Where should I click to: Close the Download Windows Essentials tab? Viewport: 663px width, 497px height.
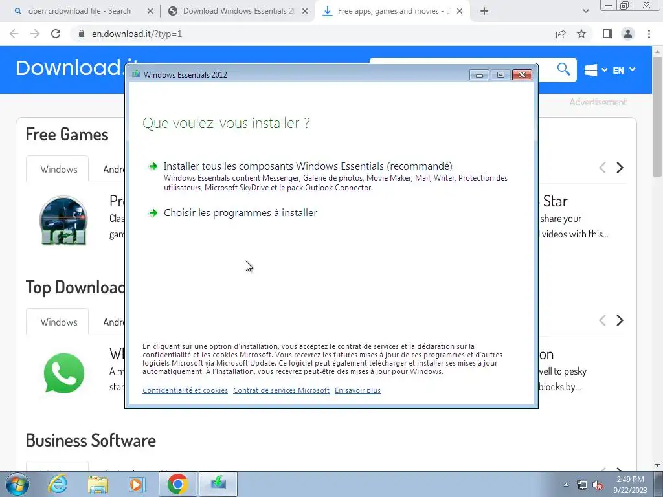(304, 12)
